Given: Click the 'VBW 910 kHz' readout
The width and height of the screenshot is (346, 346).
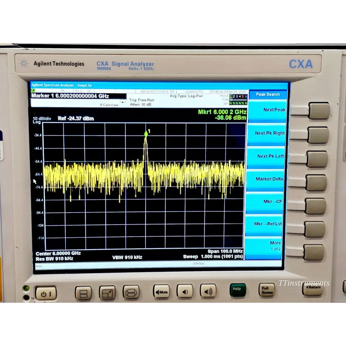Looking at the screenshot, I should coord(127,257).
